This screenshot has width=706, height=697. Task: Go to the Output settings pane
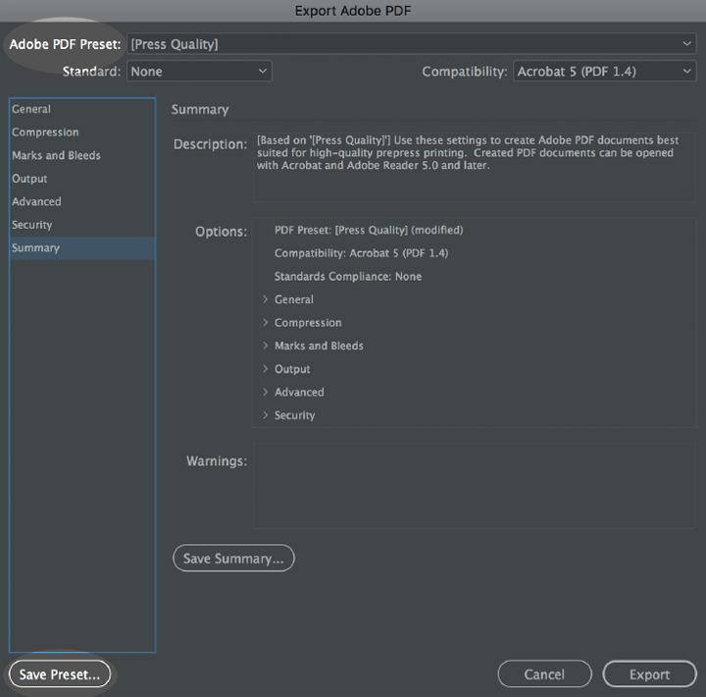(29, 179)
